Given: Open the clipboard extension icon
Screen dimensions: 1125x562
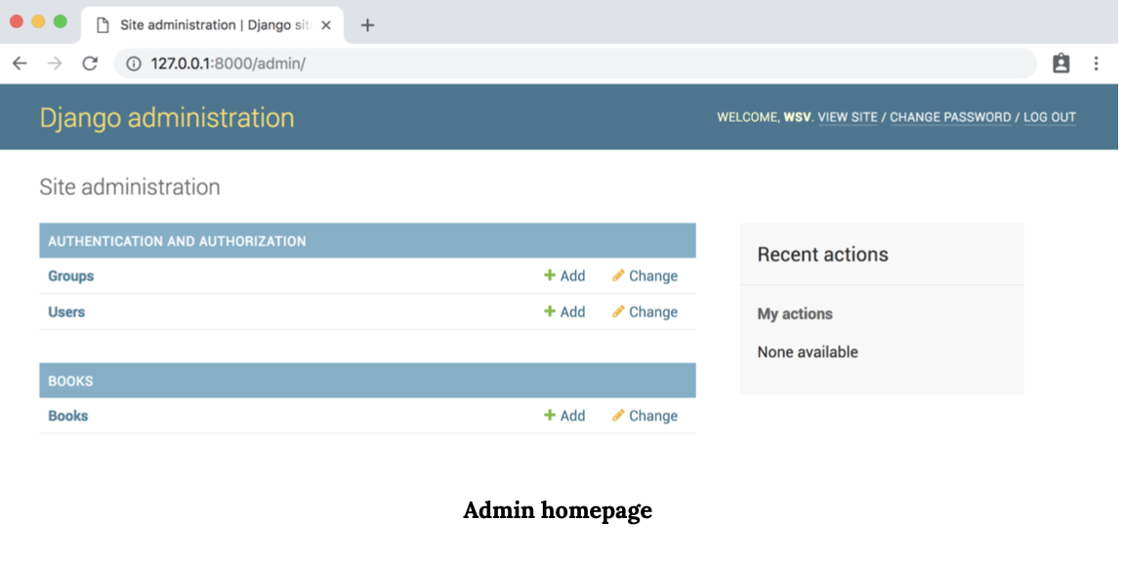Looking at the screenshot, I should pos(1062,63).
